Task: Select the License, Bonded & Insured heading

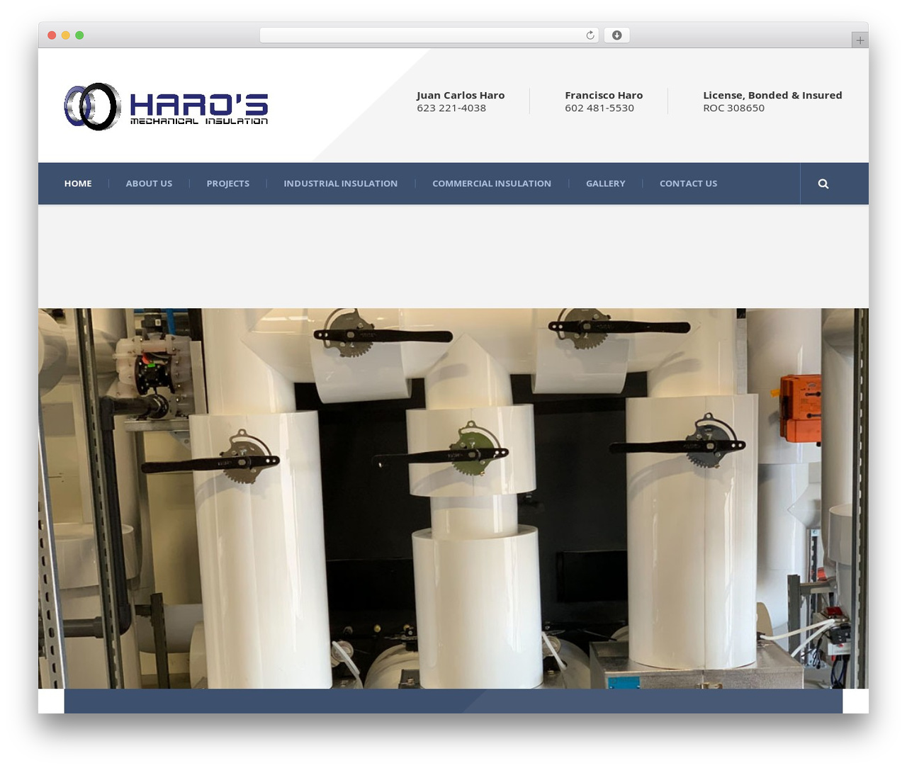Action: 772,96
